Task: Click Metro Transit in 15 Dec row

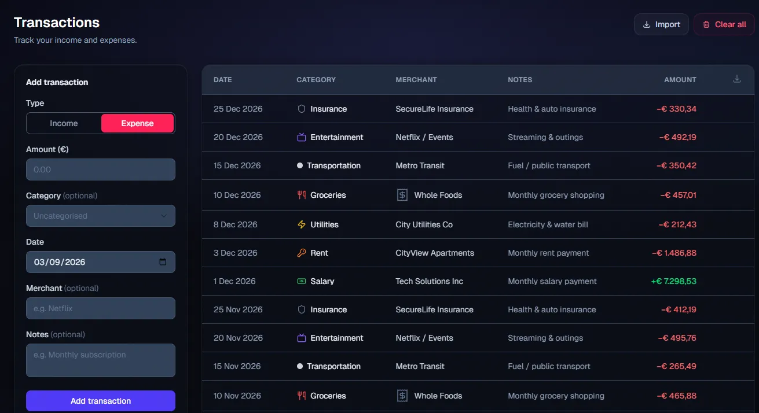Action: pos(420,165)
